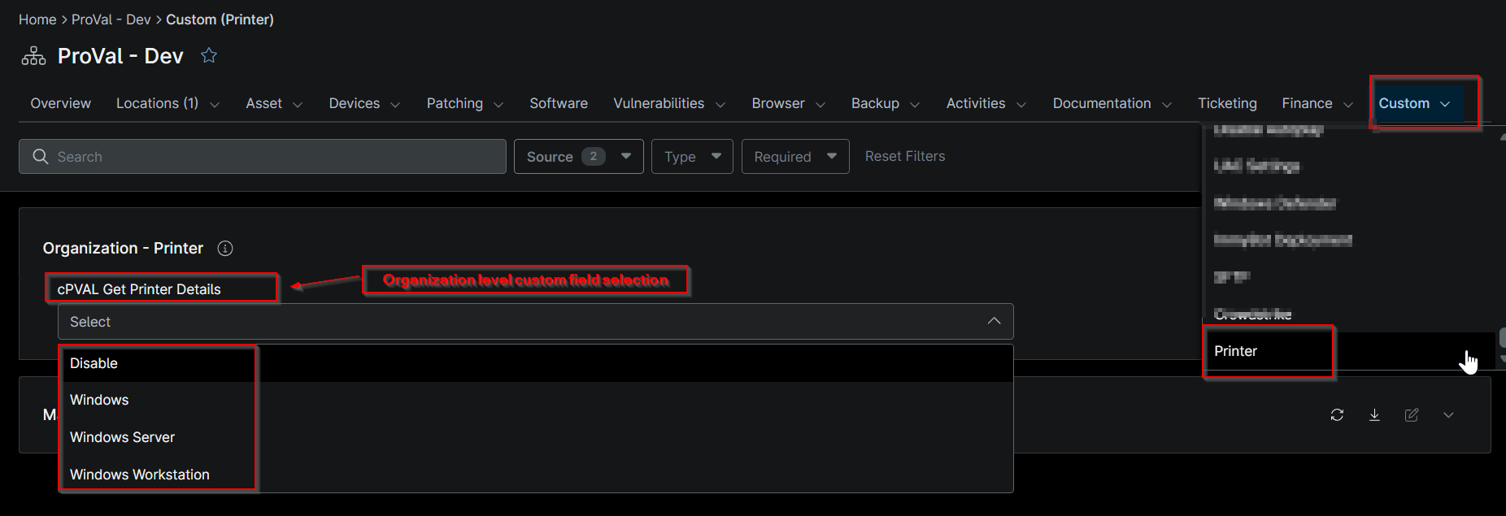Open the Backup menu
This screenshot has height=516, width=1506.
(886, 103)
